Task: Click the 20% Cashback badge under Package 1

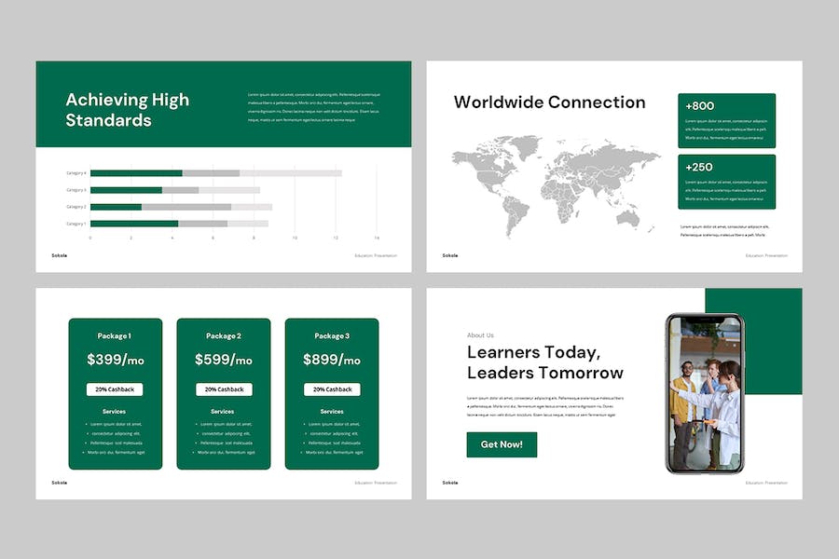Action: (x=115, y=389)
